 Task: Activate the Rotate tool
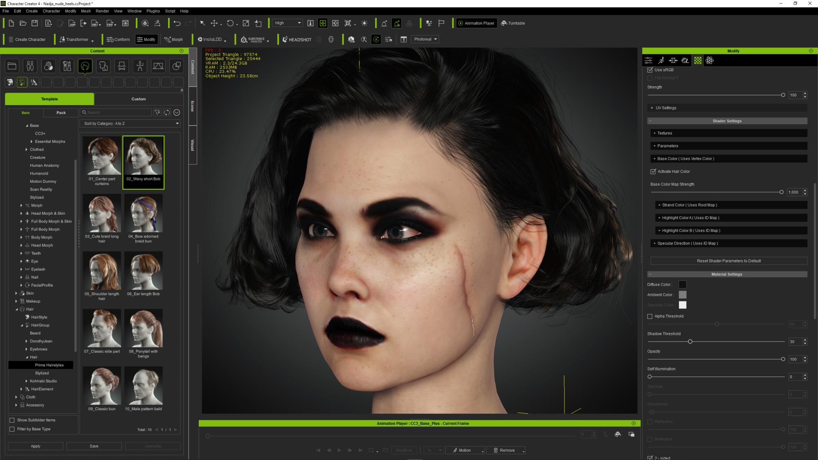pyautogui.click(x=230, y=23)
